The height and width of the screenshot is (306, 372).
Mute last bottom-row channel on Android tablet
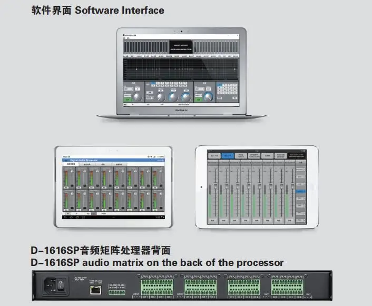[155, 210]
